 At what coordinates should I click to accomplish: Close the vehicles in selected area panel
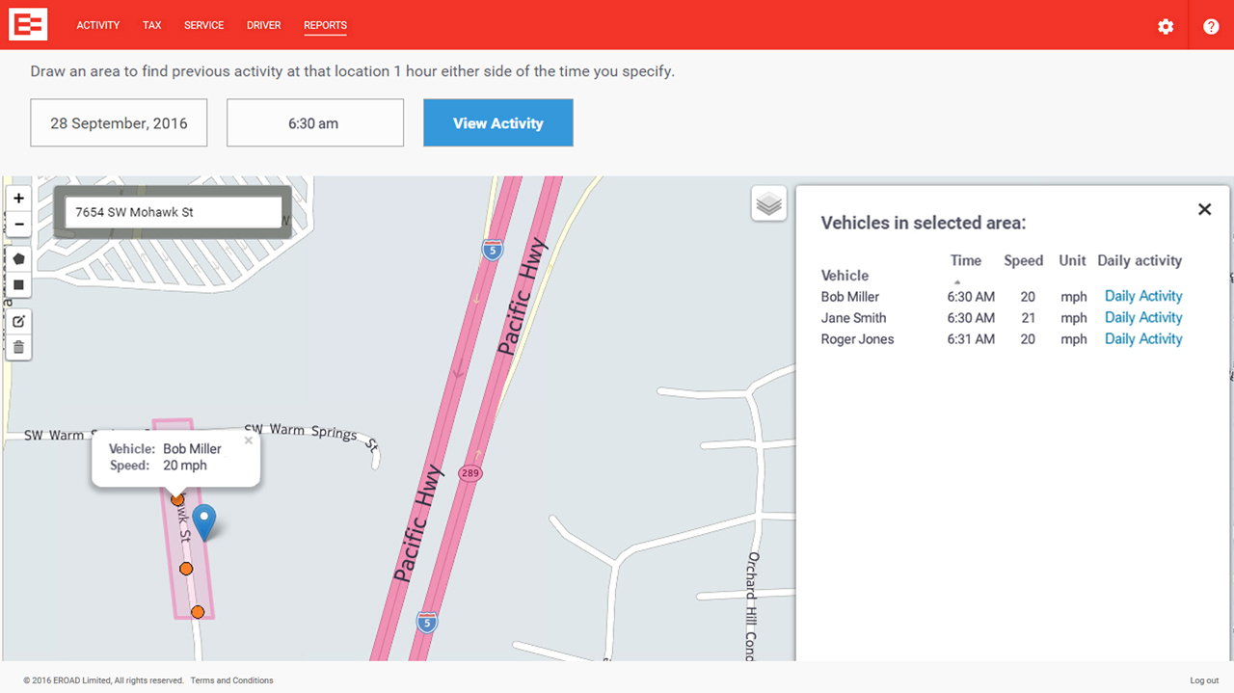click(x=1204, y=209)
